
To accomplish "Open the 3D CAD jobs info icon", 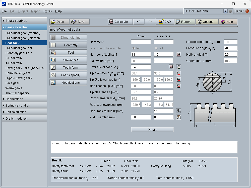I will (225, 11).
